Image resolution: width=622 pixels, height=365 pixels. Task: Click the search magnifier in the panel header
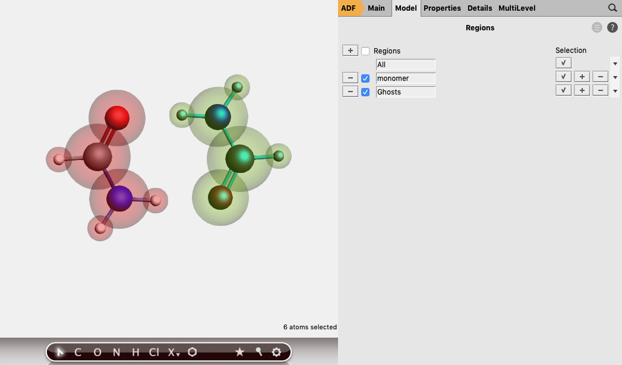(612, 8)
